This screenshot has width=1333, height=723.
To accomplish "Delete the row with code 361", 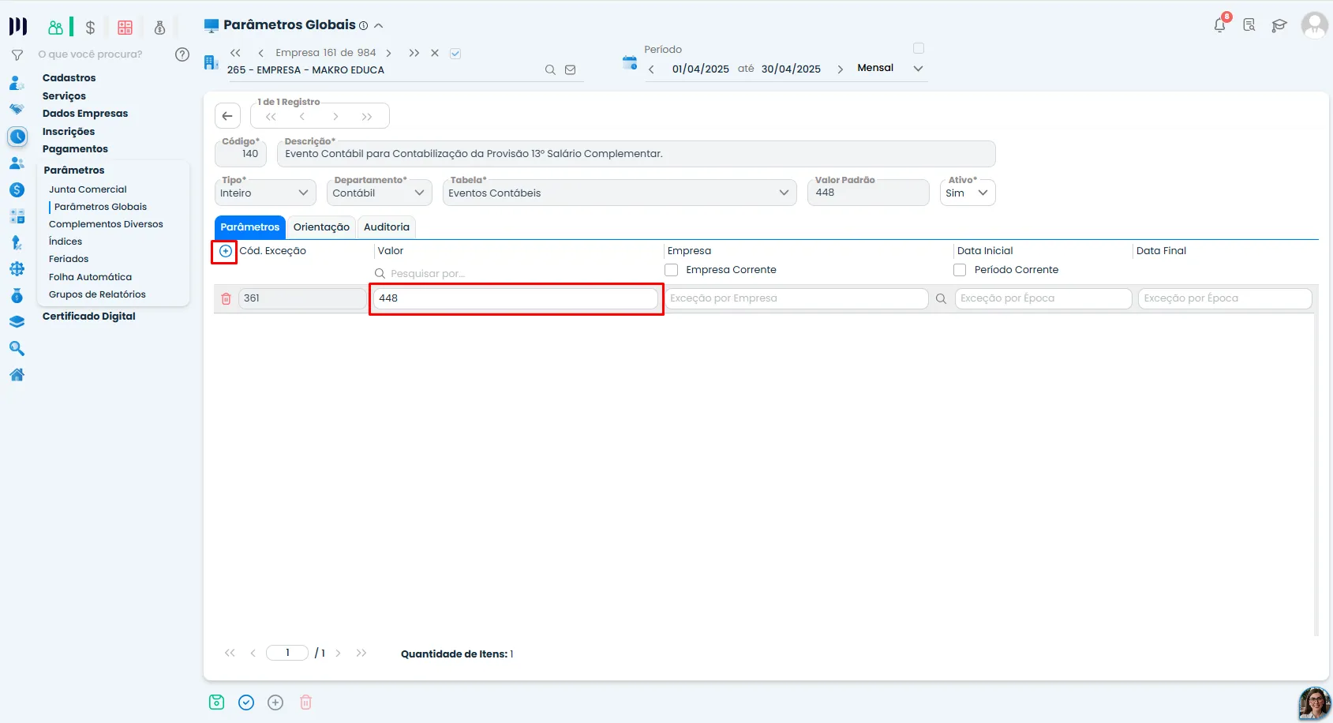I will [x=227, y=298].
